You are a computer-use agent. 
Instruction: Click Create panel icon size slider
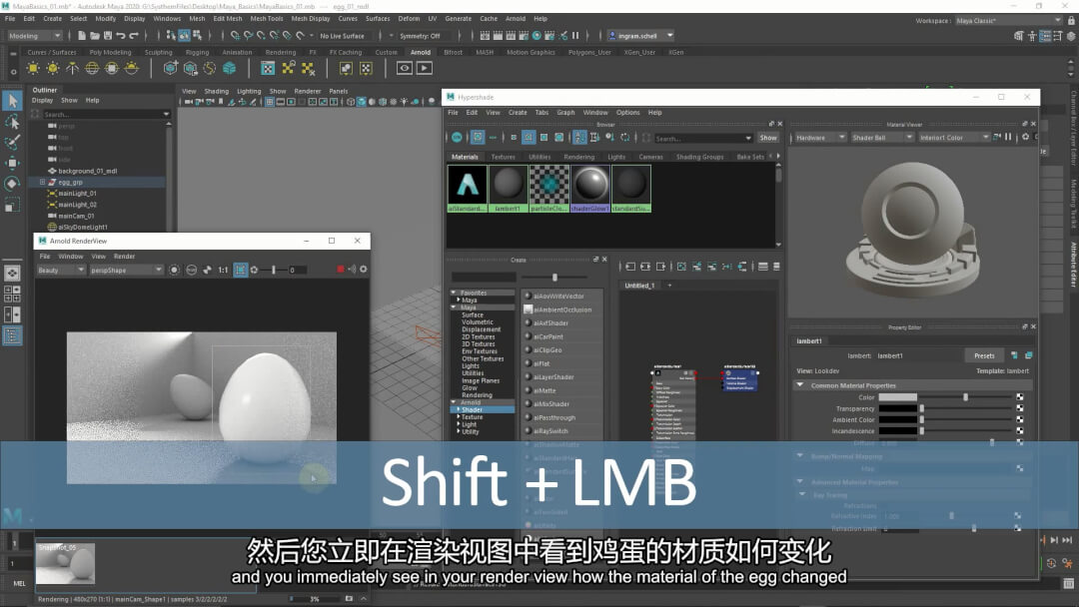pyautogui.click(x=555, y=277)
